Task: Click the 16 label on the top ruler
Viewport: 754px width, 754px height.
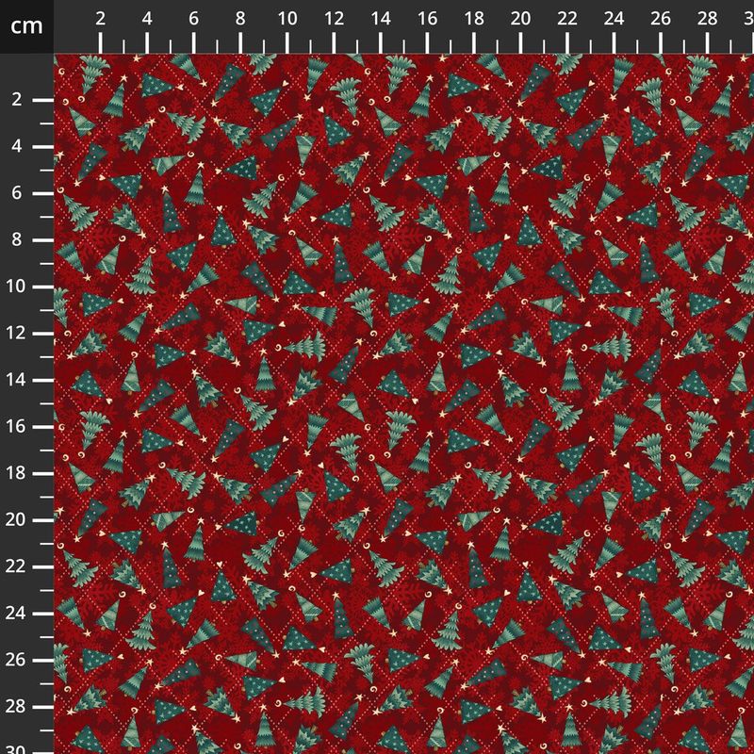Action: tap(427, 19)
